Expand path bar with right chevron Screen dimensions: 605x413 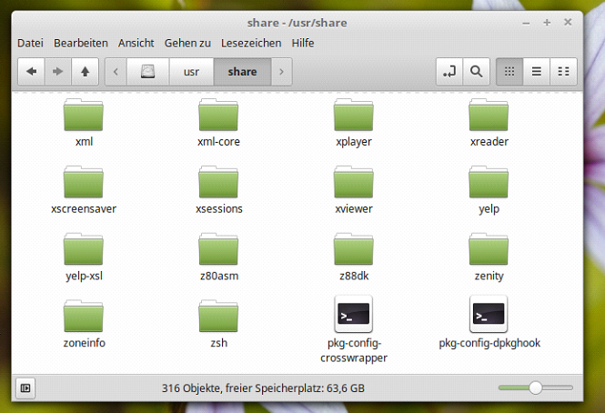[282, 72]
